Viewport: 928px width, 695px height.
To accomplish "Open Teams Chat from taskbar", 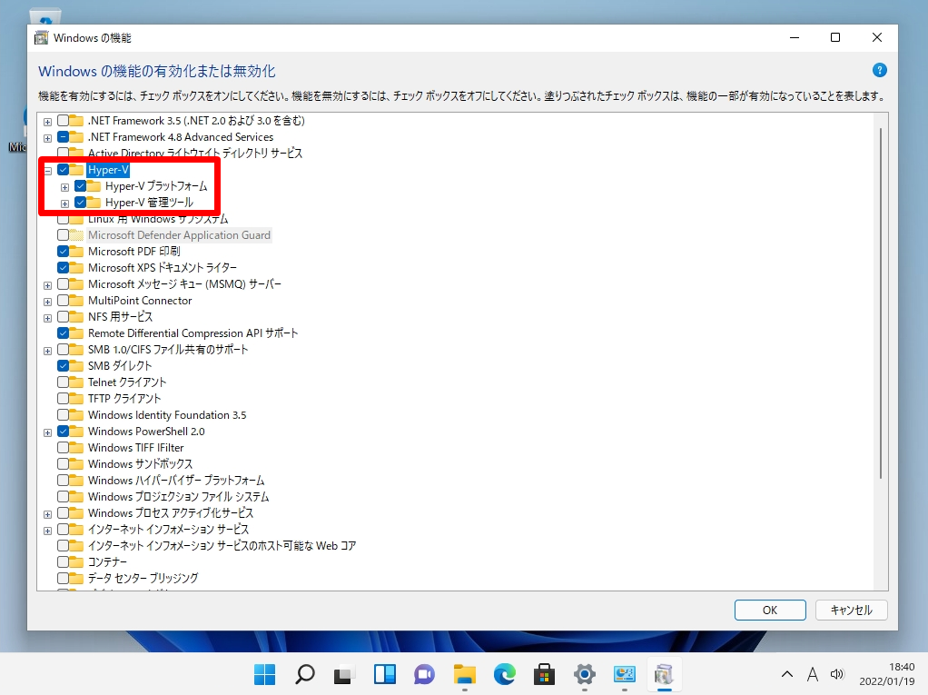I will (x=424, y=674).
